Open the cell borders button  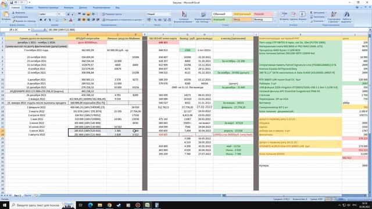57,20
